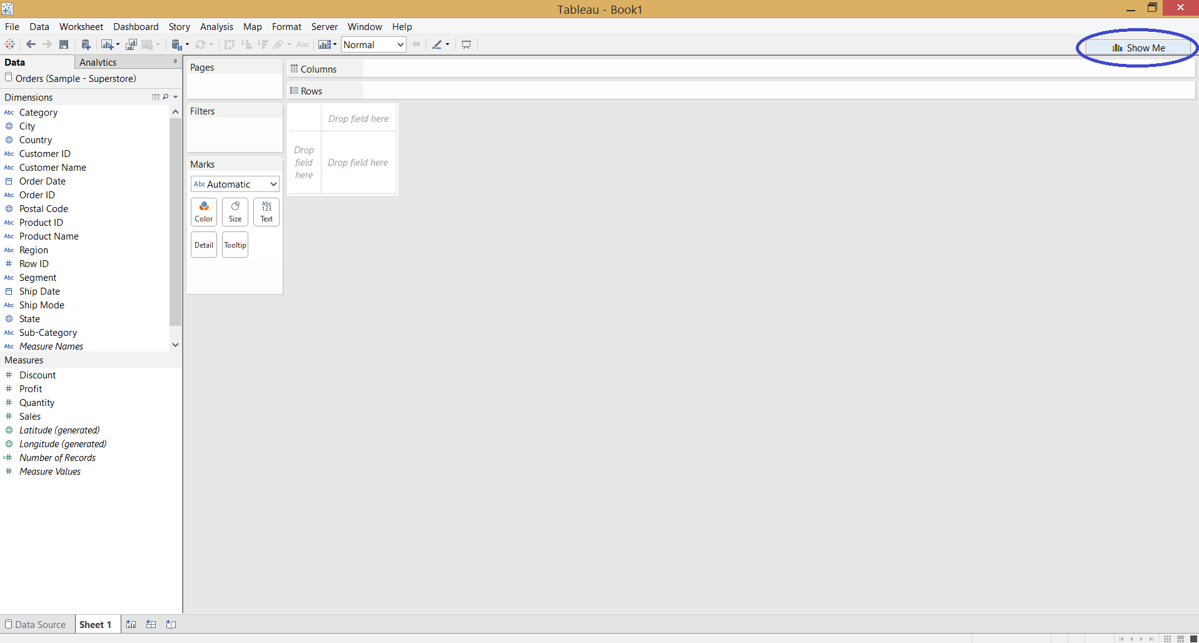Viewport: 1199px width, 643px height.
Task: Click the Redo forward arrow
Action: tap(47, 44)
